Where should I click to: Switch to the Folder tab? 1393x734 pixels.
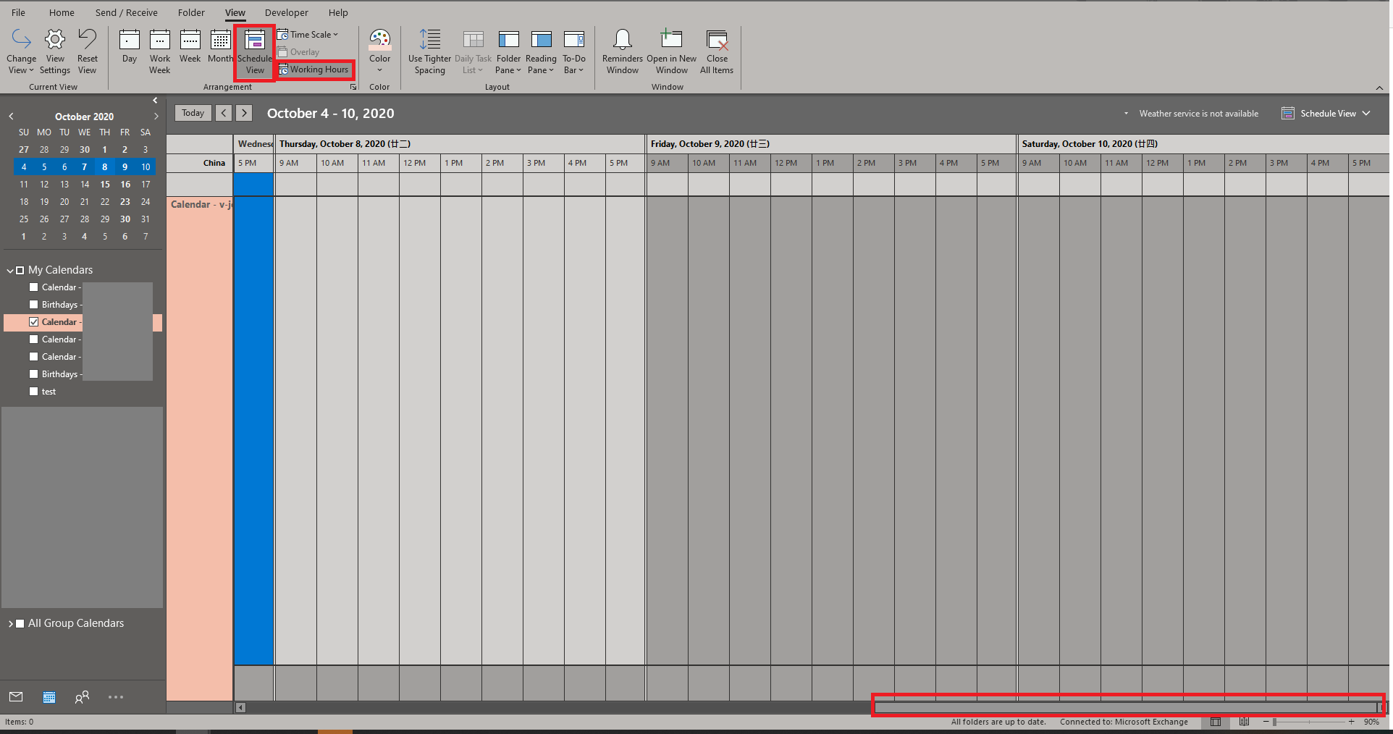tap(191, 12)
